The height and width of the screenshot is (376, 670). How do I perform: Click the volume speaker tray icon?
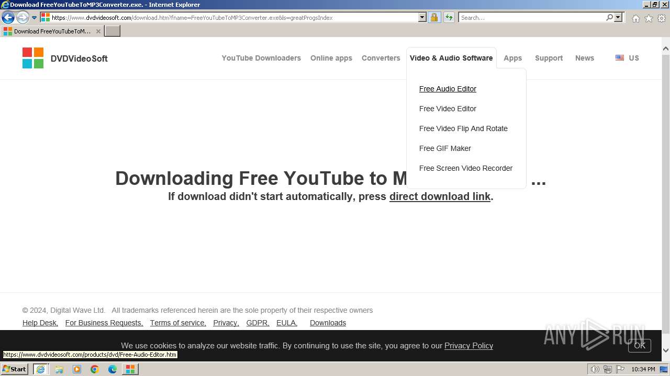click(x=595, y=369)
